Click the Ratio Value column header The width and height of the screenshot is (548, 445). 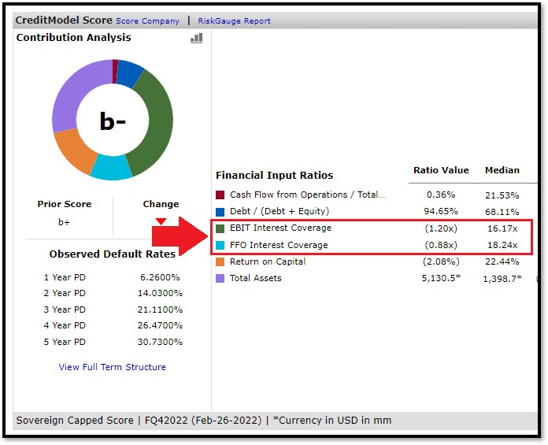pos(441,170)
